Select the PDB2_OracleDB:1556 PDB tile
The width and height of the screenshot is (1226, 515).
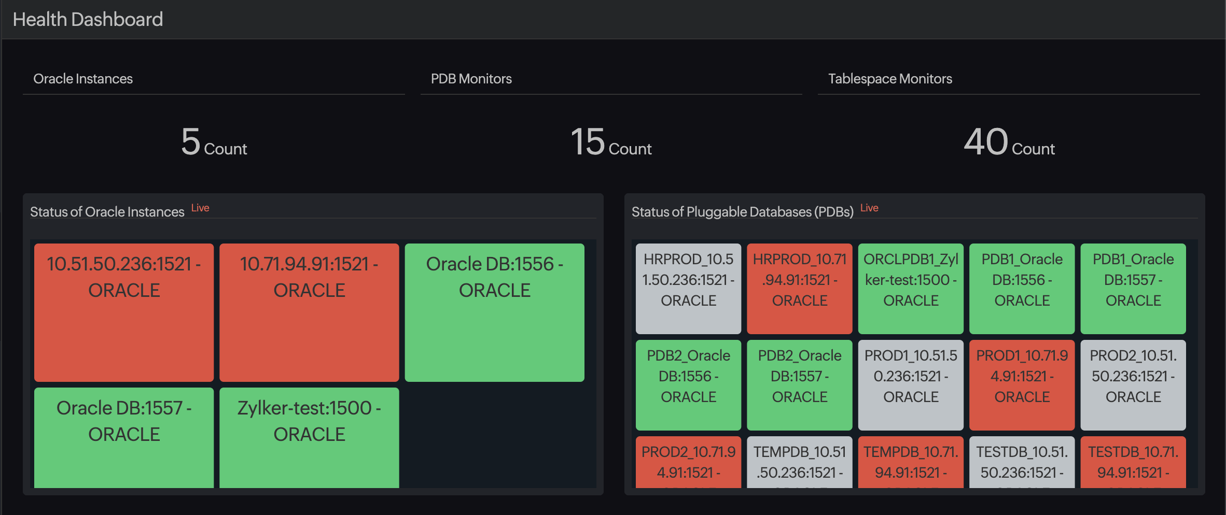[x=688, y=383]
